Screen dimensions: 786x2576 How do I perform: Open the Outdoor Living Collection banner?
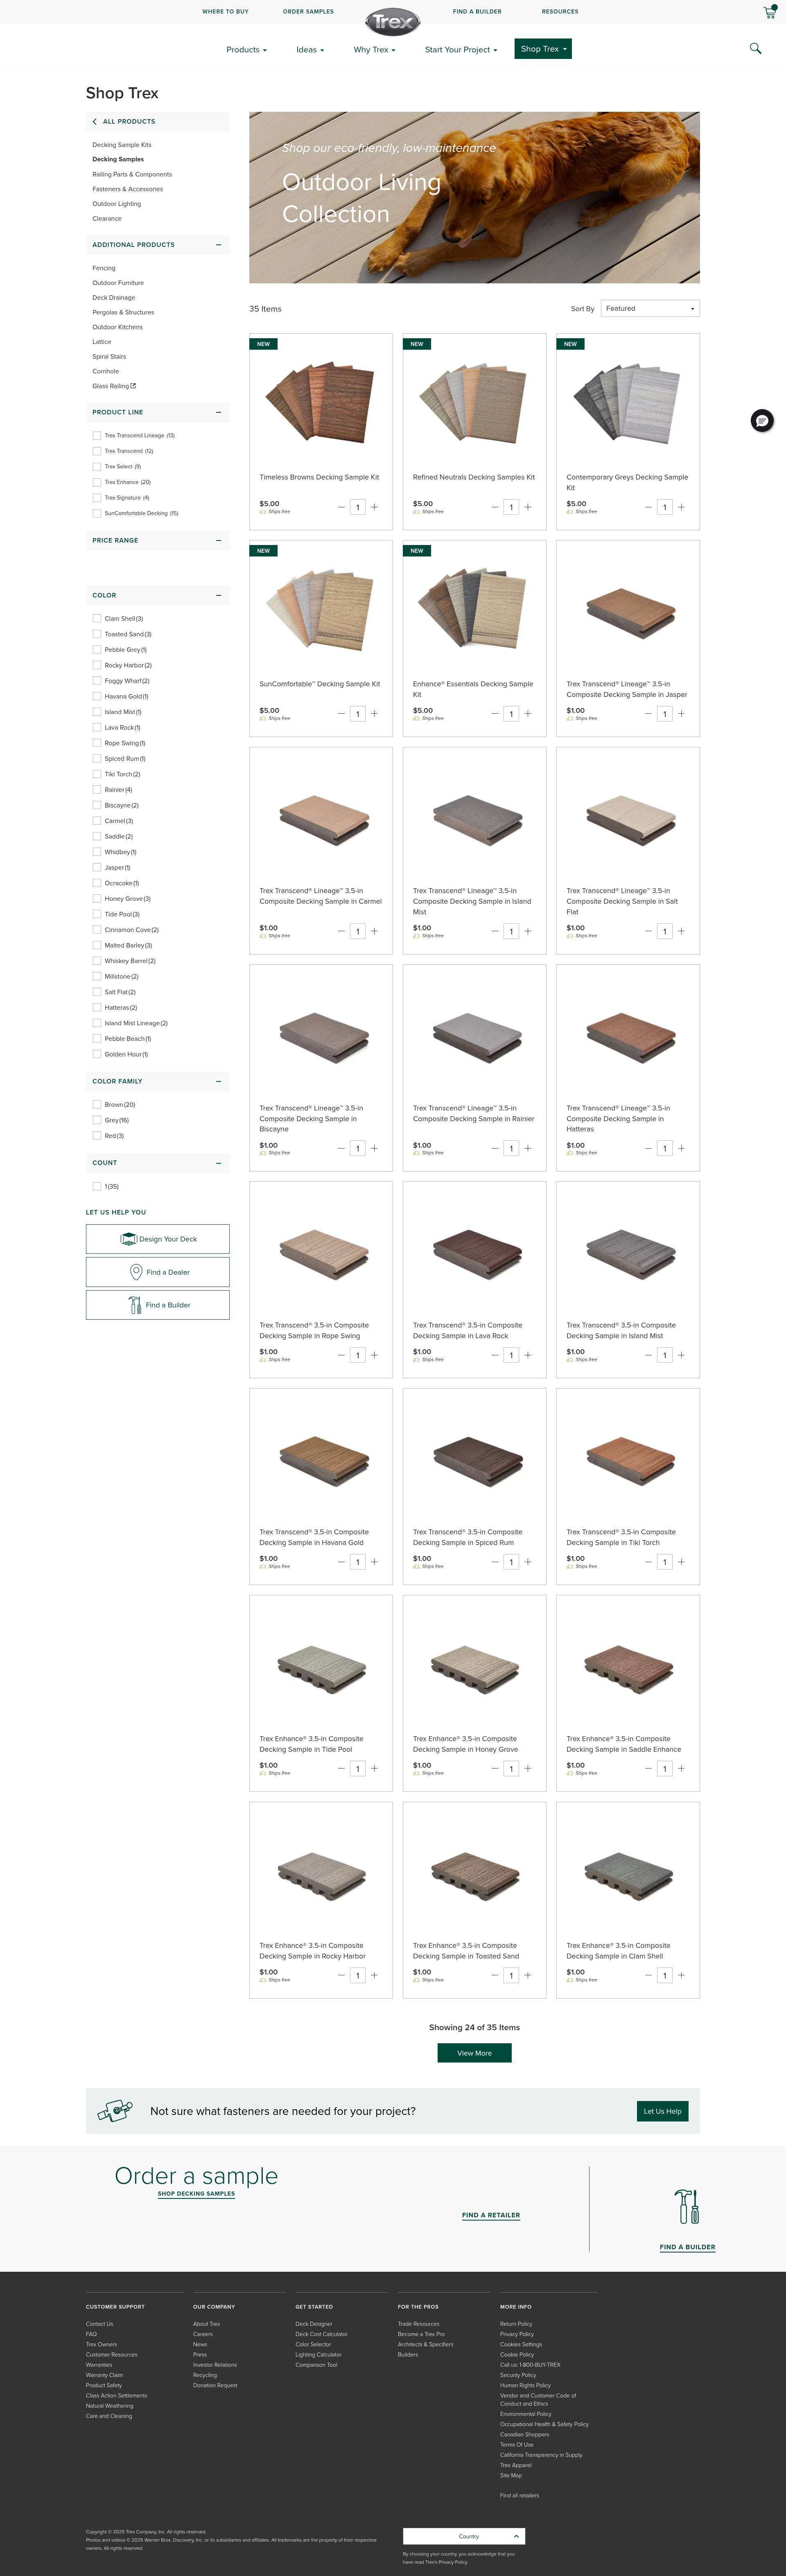[474, 197]
